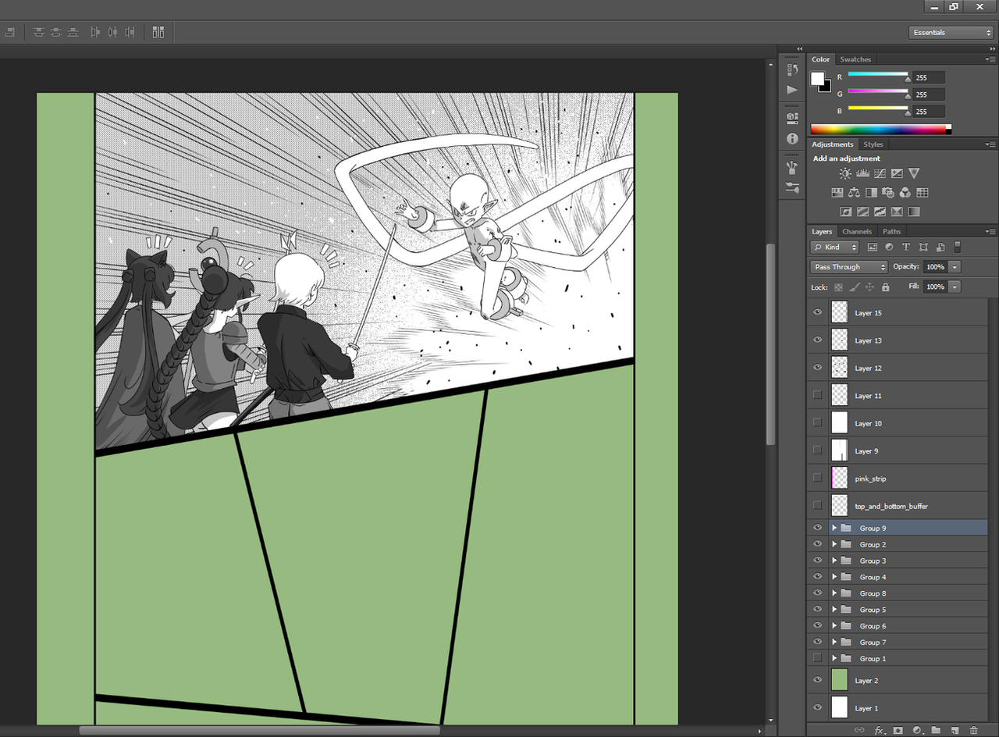Expand Group 9 disclosure triangle
Image resolution: width=999 pixels, height=737 pixels.
point(834,528)
